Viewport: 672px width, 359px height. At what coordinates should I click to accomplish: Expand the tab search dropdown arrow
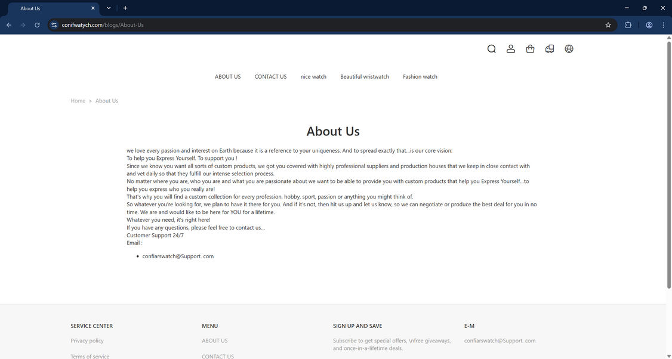tap(109, 8)
